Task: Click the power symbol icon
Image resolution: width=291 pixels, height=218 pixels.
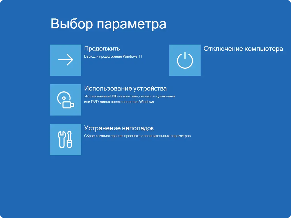Action: (185, 60)
